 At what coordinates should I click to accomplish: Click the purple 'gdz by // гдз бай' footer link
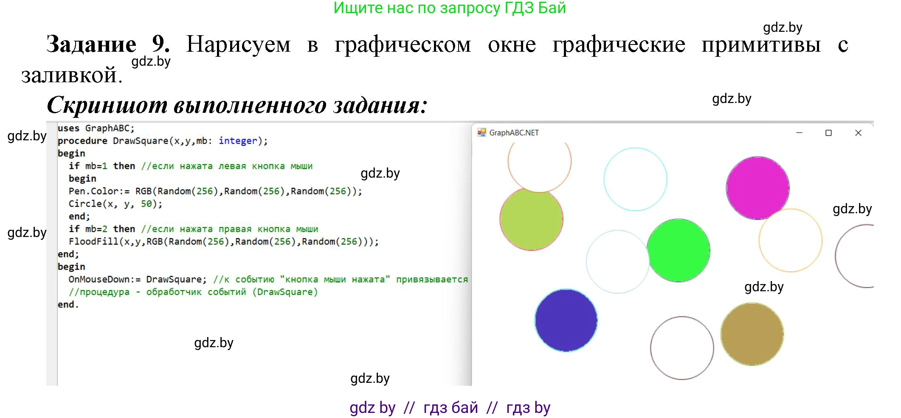[x=450, y=407]
